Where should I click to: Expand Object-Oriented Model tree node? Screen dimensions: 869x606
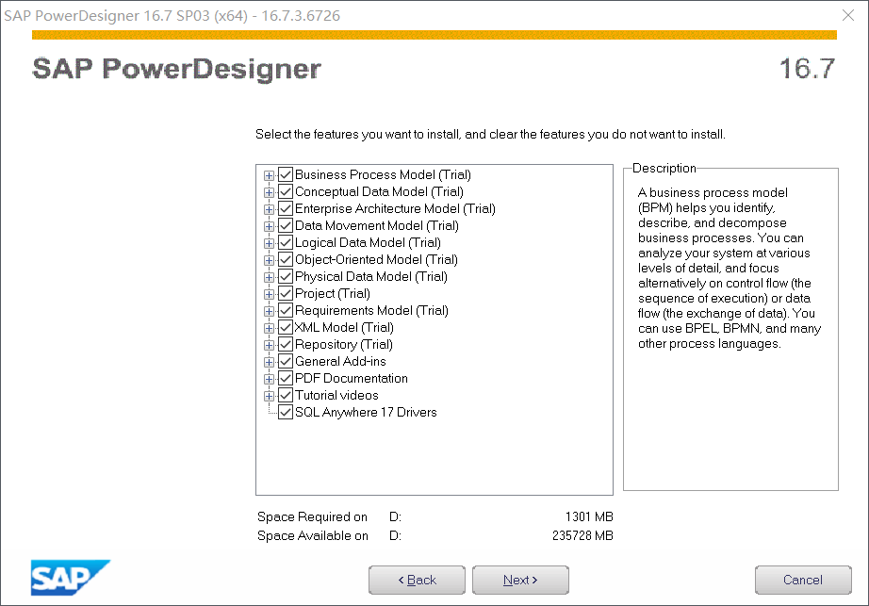pyautogui.click(x=269, y=260)
